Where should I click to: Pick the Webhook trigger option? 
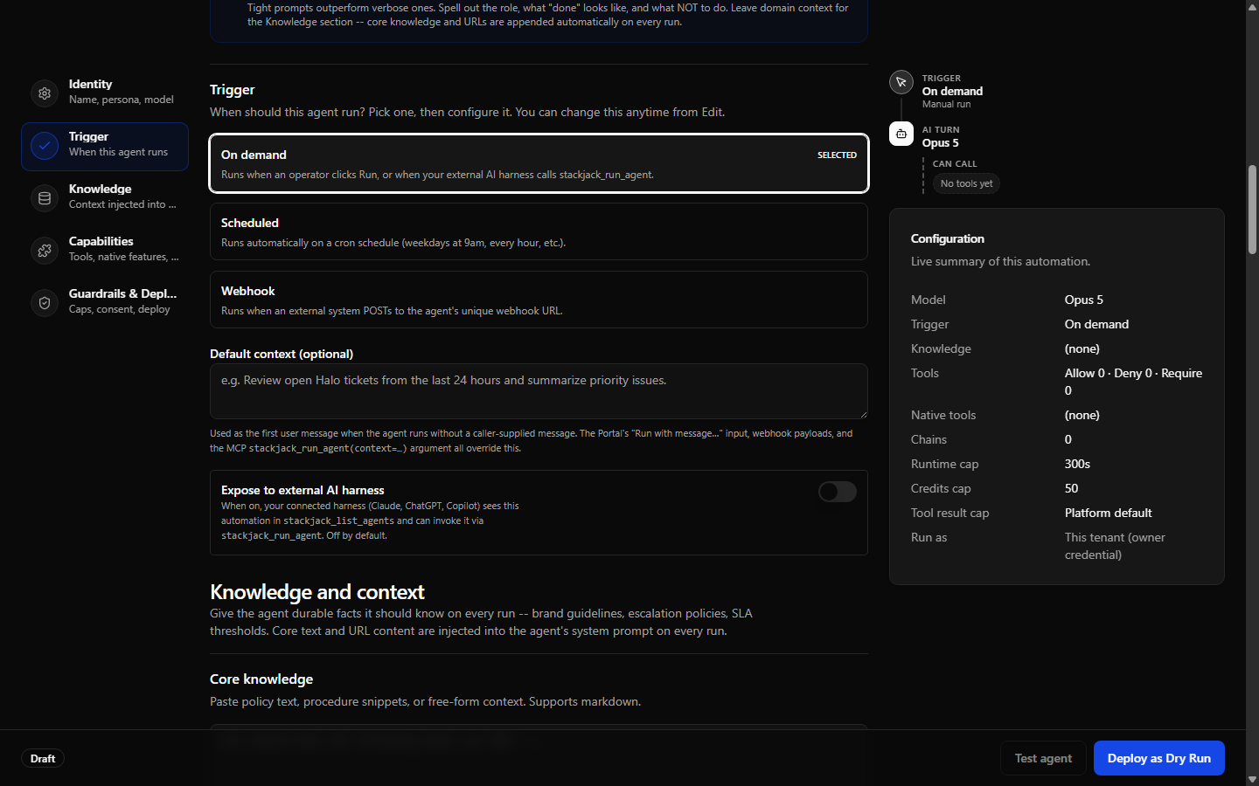(x=539, y=300)
